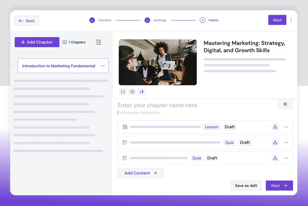Open options menu for Introduction to Marketing Fundamental
Viewport: 308px width, 206px height.
tap(103, 66)
